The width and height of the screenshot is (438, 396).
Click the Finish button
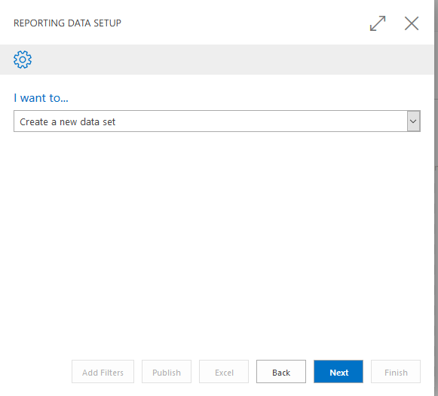396,372
